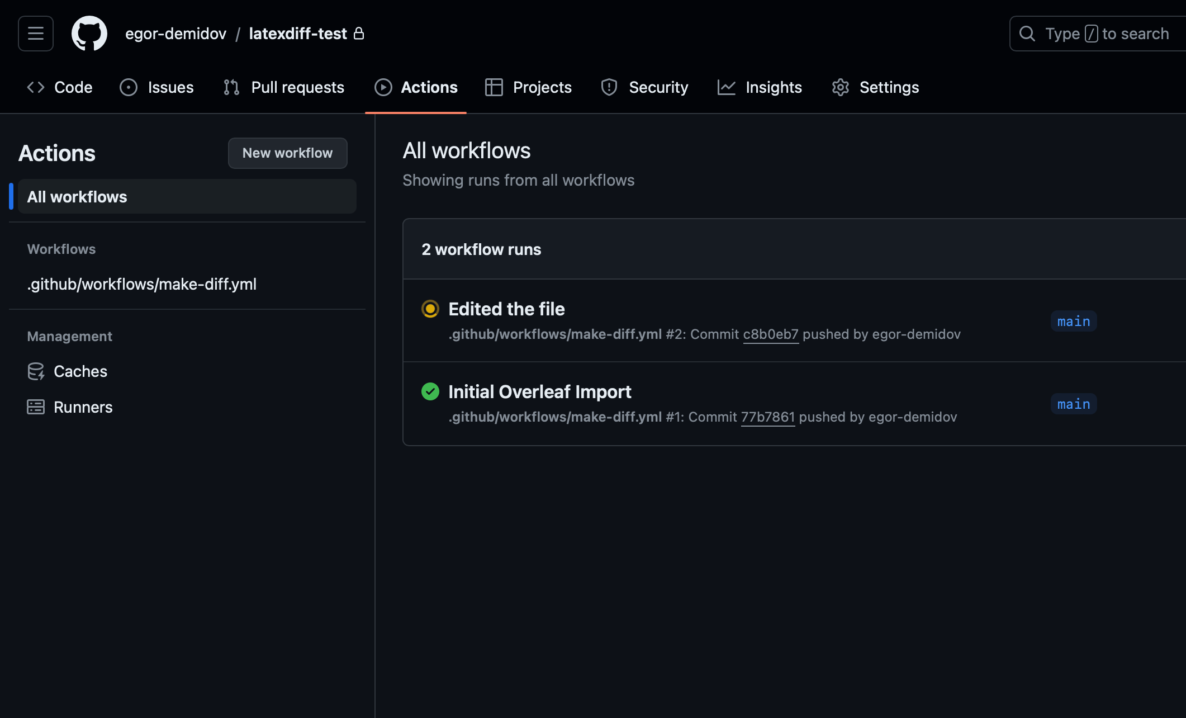Select the make-diff.yml workflow
The width and height of the screenshot is (1186, 718).
point(141,284)
